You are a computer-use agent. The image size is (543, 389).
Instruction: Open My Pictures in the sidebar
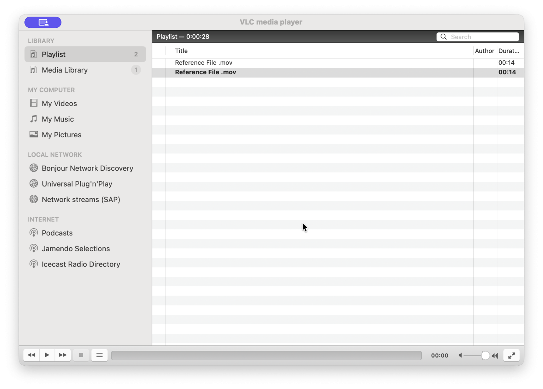pyautogui.click(x=85, y=135)
